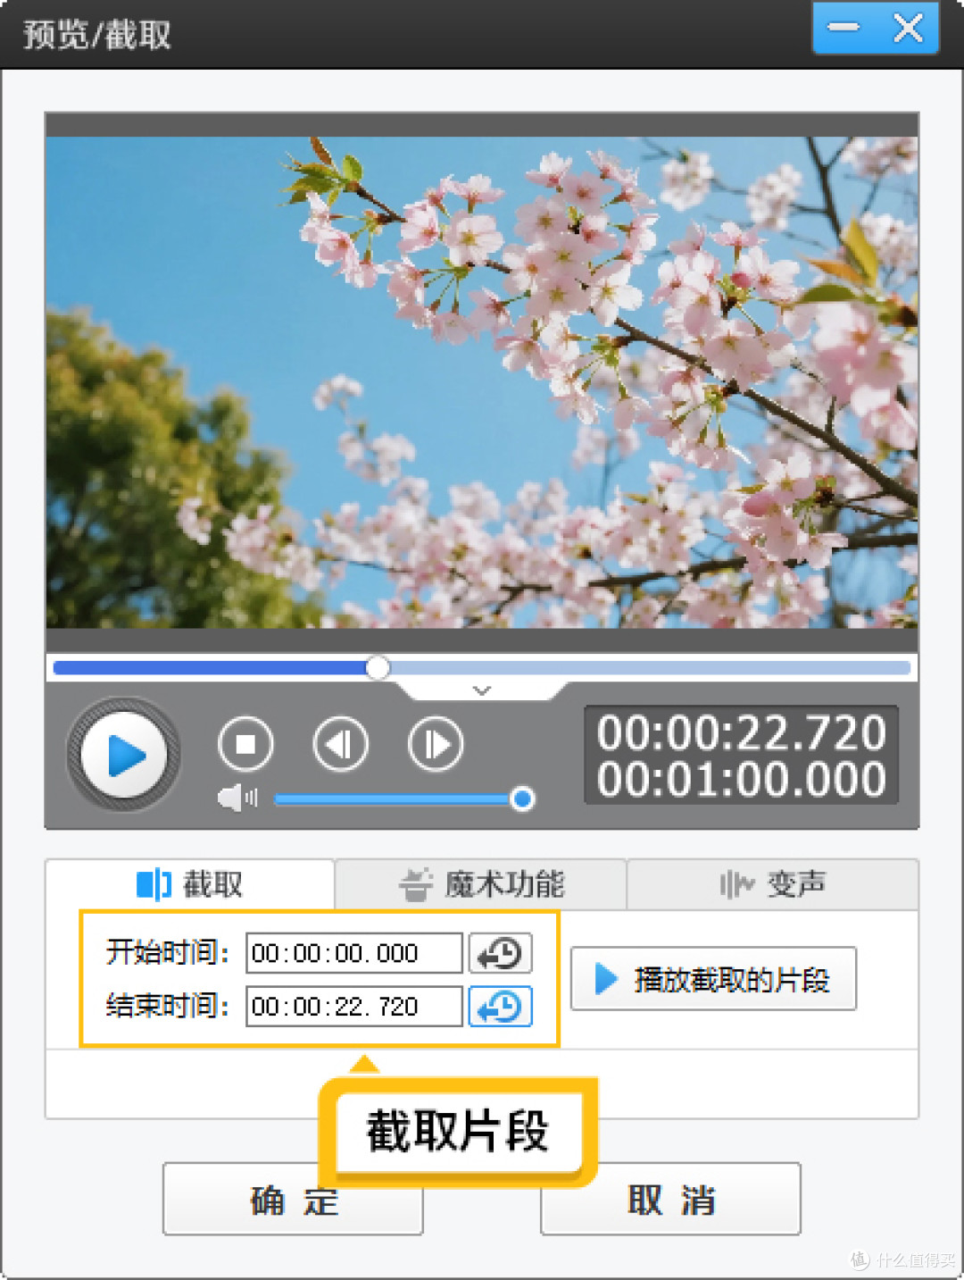Screen dimensions: 964x1280
Task: Minimize the 预览/截取 window
Action: (x=843, y=28)
